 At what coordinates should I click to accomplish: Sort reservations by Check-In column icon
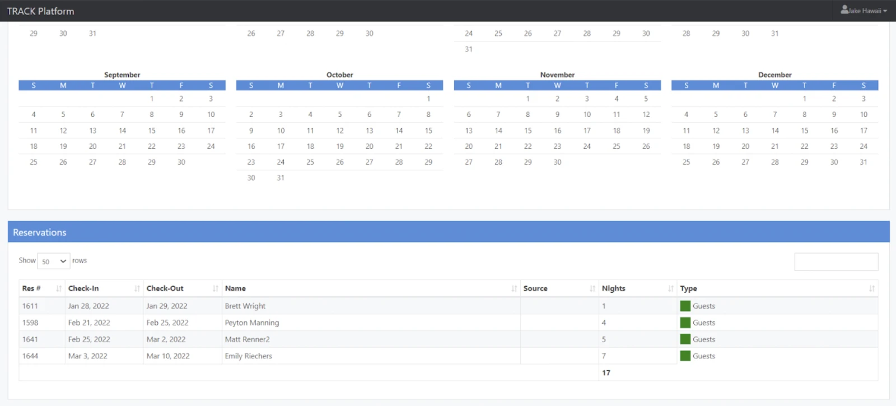click(137, 288)
